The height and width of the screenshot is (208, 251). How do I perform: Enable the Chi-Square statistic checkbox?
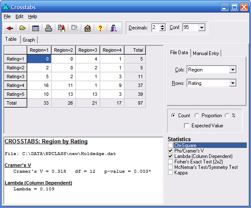tap(170, 145)
